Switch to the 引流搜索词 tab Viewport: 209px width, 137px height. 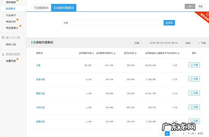point(41,8)
